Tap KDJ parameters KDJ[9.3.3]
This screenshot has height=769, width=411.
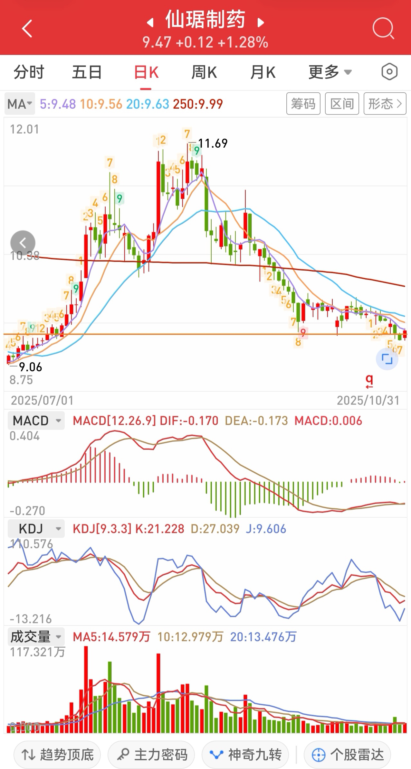click(x=102, y=529)
